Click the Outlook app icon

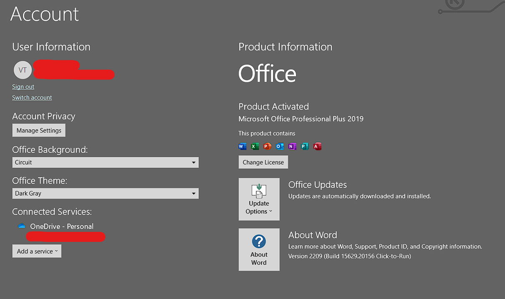click(280, 146)
